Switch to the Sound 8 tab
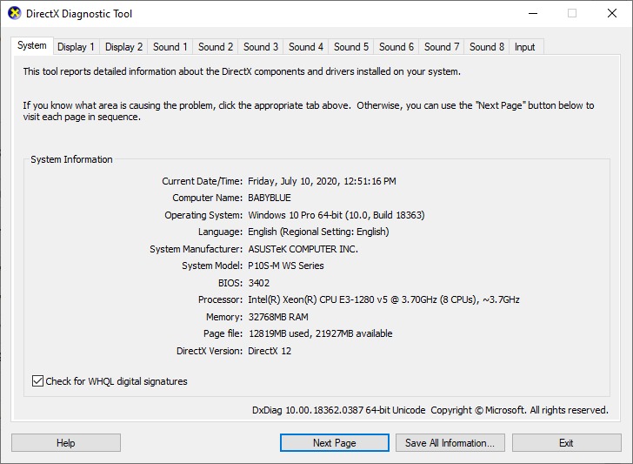The width and height of the screenshot is (633, 464). coord(487,47)
